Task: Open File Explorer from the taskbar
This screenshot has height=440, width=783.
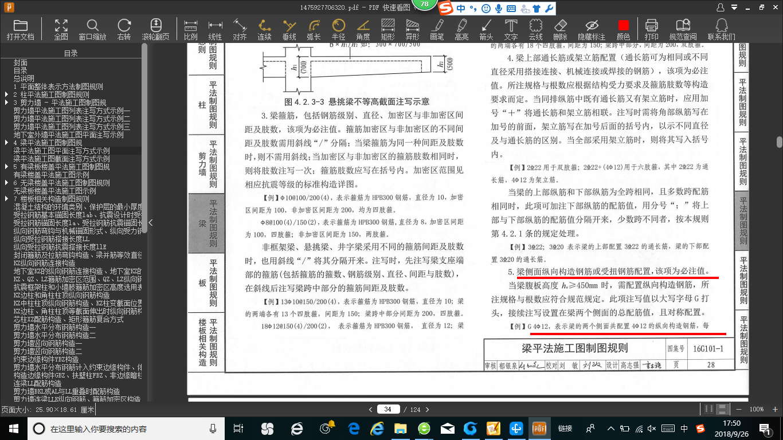Action: [400, 428]
